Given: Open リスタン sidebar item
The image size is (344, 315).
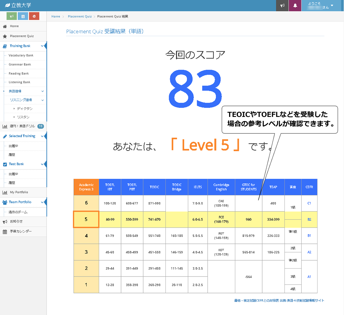Looking at the screenshot, I should pyautogui.click(x=23, y=117).
